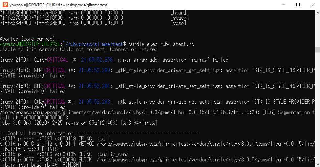Click the vertical scrollbar thumb

coord(318,50)
